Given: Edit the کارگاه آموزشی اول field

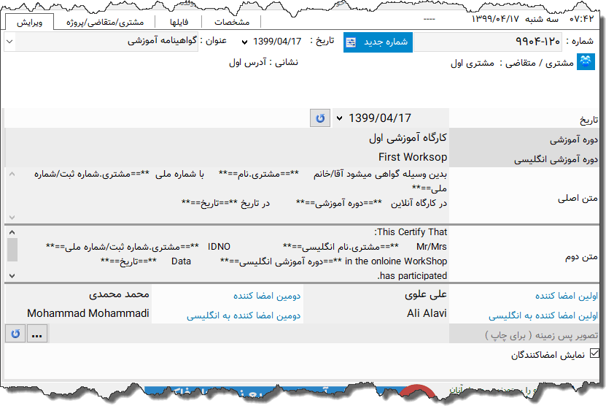Looking at the screenshot, I should click(x=227, y=138).
